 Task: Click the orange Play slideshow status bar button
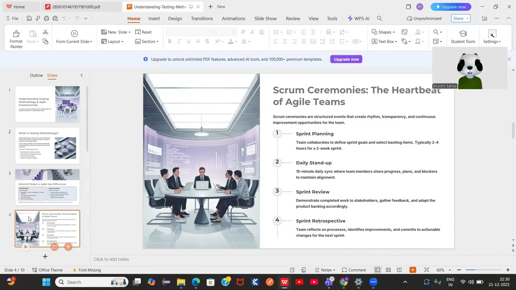(412, 270)
